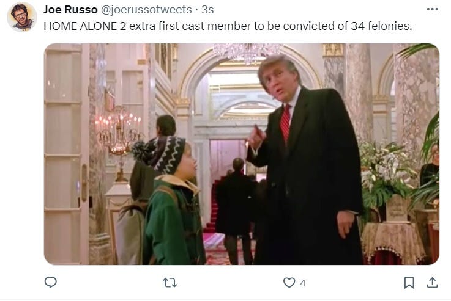The image size is (451, 301).
Task: Expand the attached movie scene image
Action: [242, 154]
